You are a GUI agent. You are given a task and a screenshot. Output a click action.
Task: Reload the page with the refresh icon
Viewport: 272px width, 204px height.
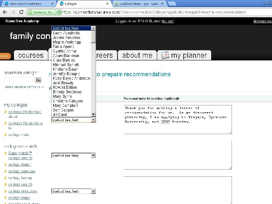(21, 12)
